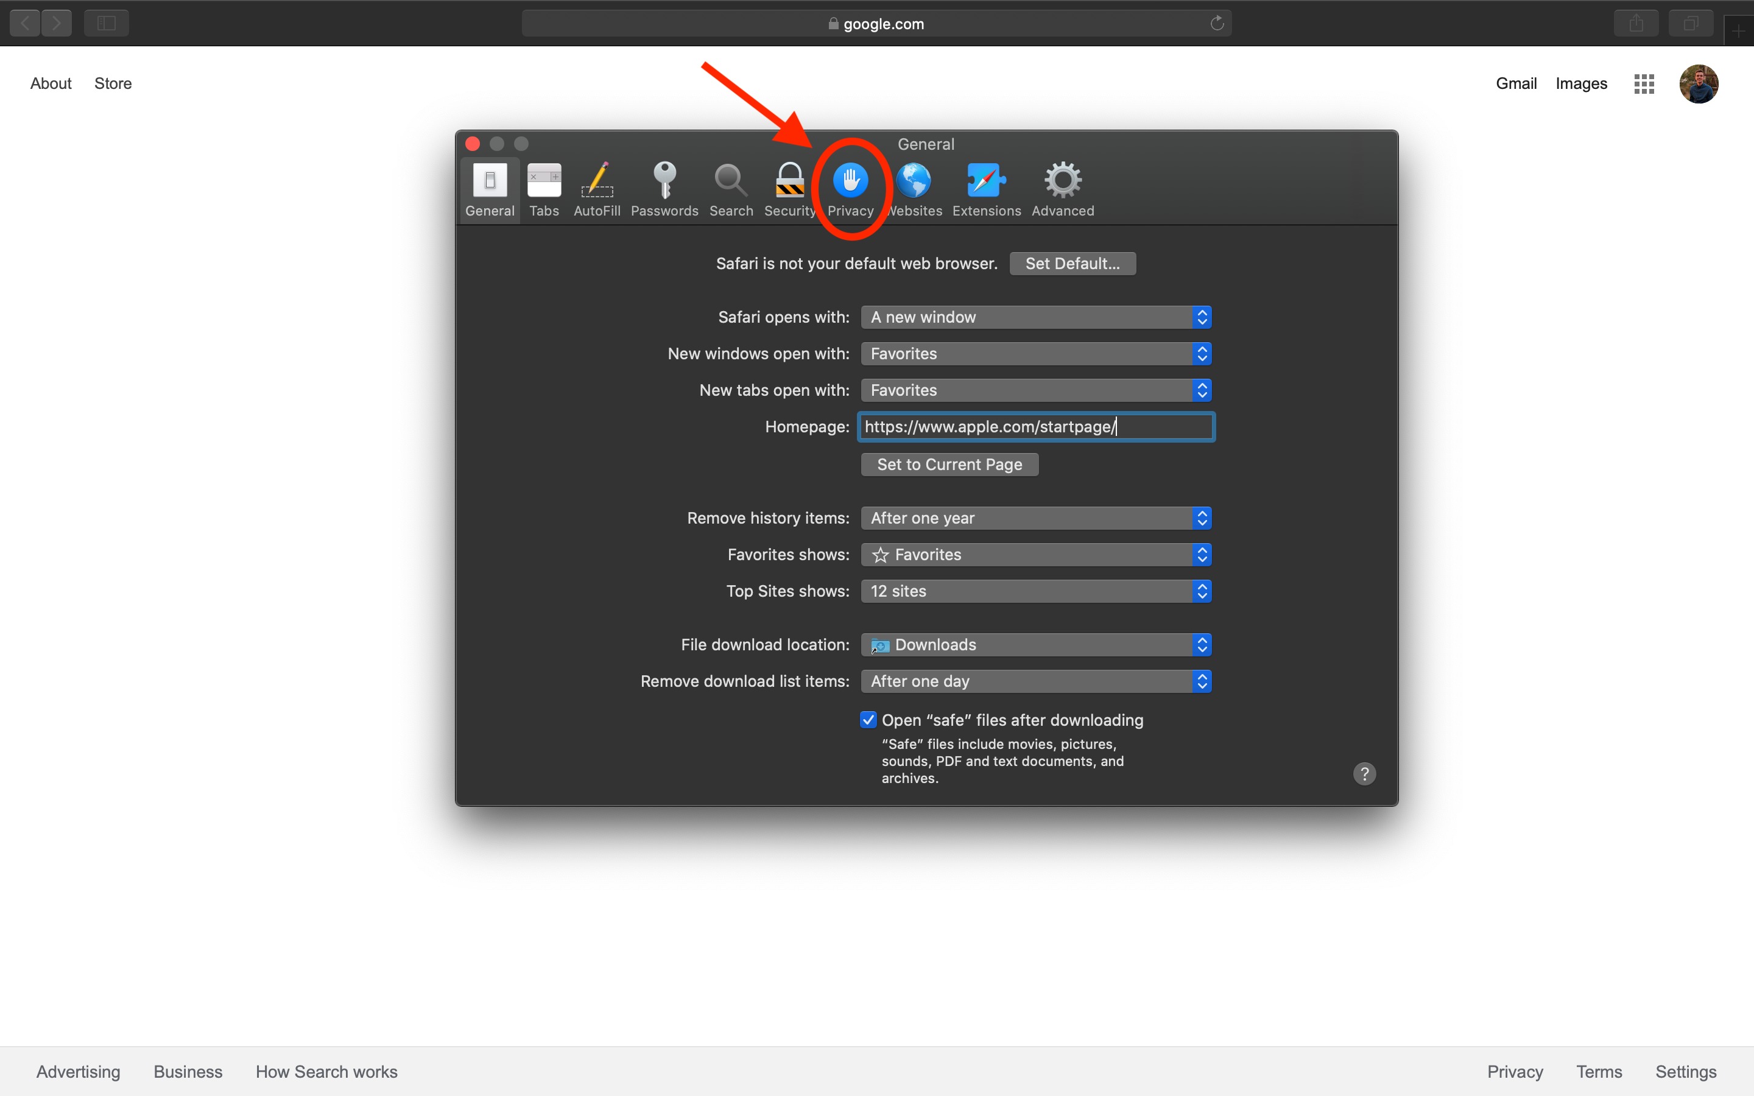Open the Privacy preferences pane
This screenshot has height=1096, width=1754.
point(850,189)
